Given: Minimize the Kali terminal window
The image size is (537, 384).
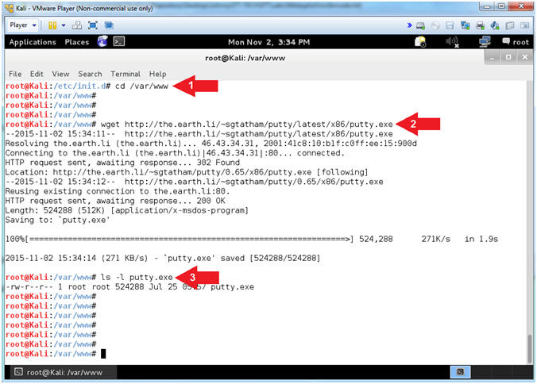Looking at the screenshot, I should point(493,57).
